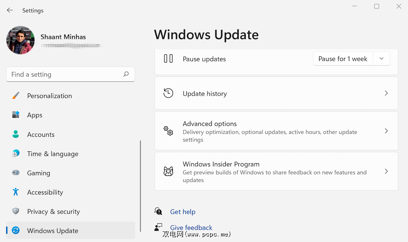
Task: Click the Gaming controller icon
Action: 16,173
